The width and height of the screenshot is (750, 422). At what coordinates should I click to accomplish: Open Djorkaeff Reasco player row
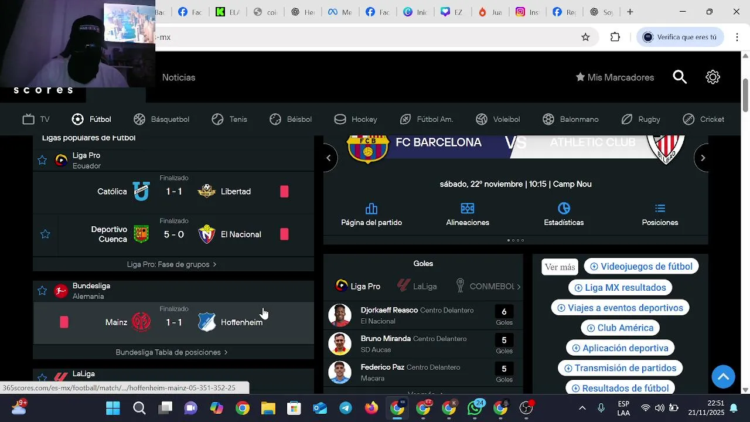click(422, 315)
